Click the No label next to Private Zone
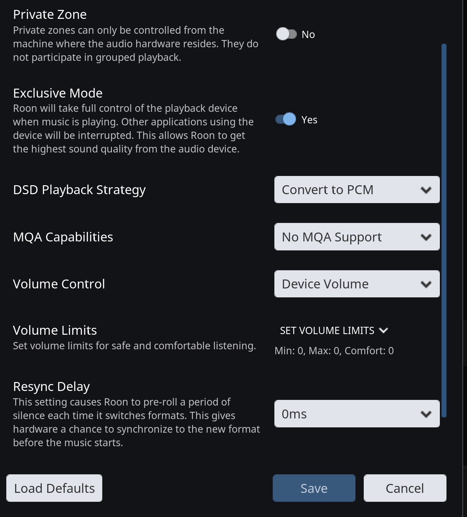The image size is (467, 517). tap(308, 34)
